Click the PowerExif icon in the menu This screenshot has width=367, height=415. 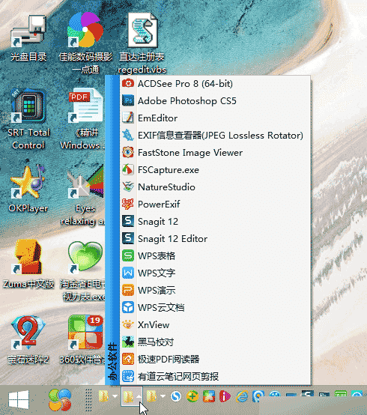point(128,204)
